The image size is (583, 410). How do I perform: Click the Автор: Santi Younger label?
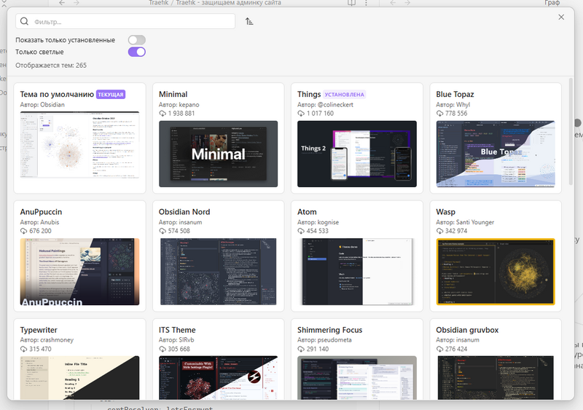coord(465,222)
